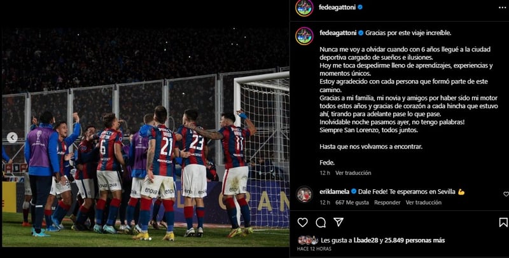Screen dimensions: 509x258
Task: Click the San Lorenzo celebration photo
Action: (146, 137)
